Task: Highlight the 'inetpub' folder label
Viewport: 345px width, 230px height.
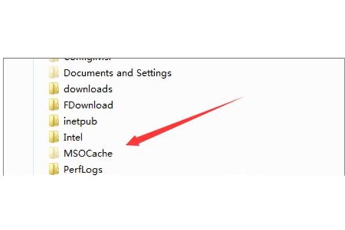Action: tap(80, 121)
